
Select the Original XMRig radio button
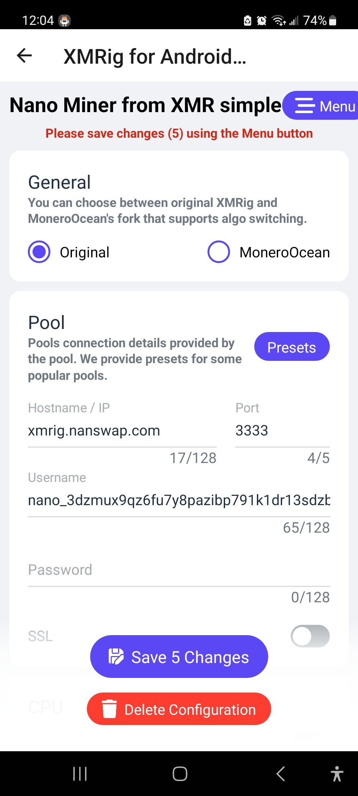coord(39,252)
